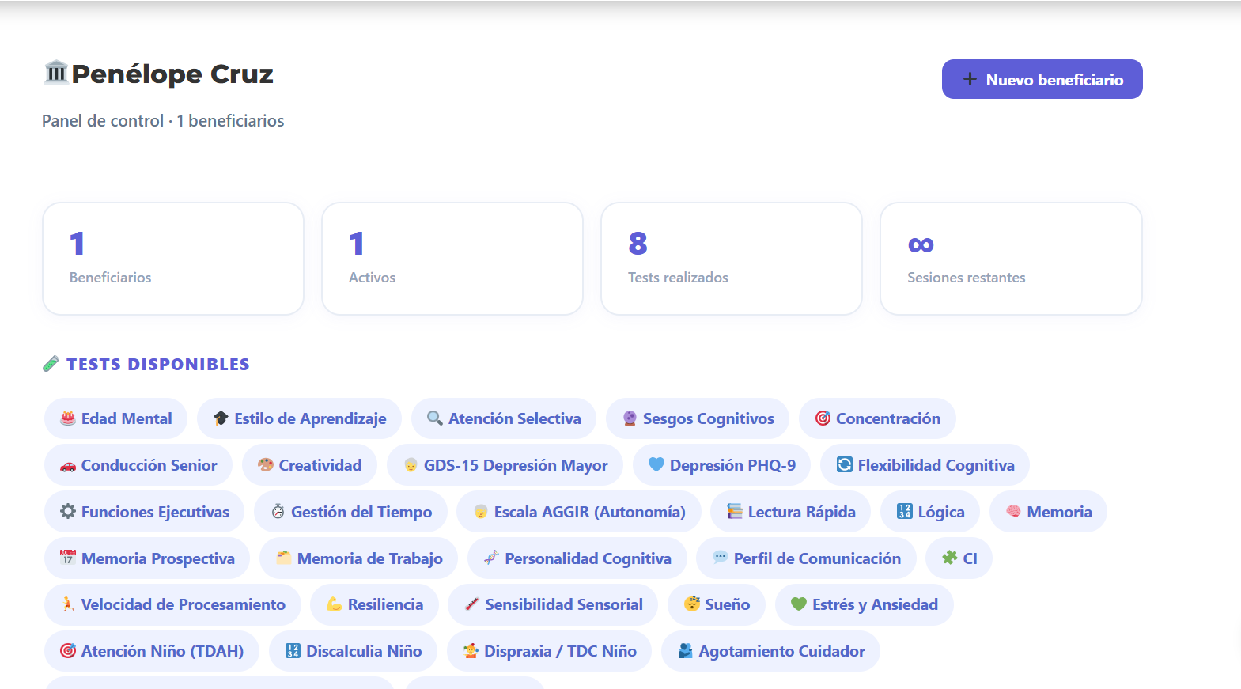Screen dimensions: 1241x689
Task: Click the Sesiones restantes card
Action: (1011, 259)
